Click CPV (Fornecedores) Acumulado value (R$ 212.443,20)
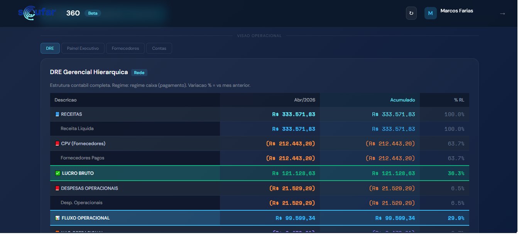Image resolution: width=519 pixels, height=235 pixels. coord(391,144)
